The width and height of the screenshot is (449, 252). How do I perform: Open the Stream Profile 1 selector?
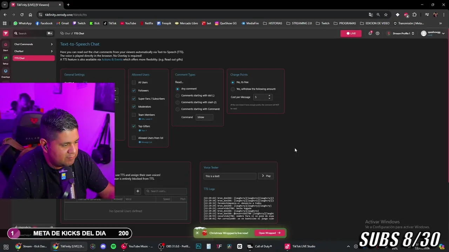(401, 33)
